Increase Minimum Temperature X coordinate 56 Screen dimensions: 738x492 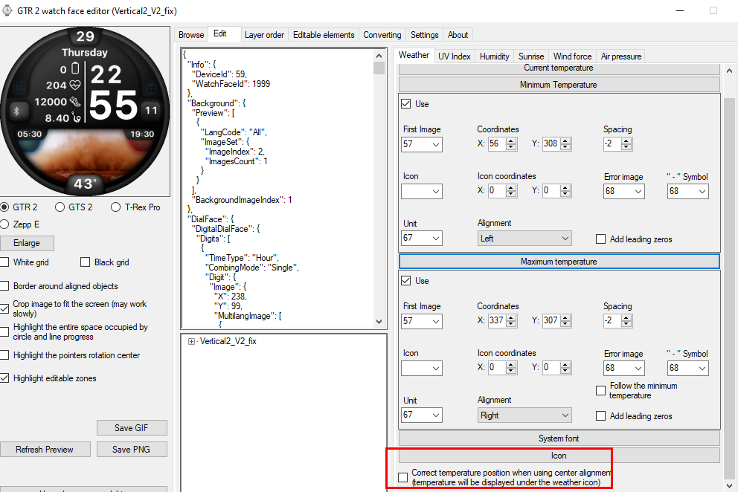point(511,141)
